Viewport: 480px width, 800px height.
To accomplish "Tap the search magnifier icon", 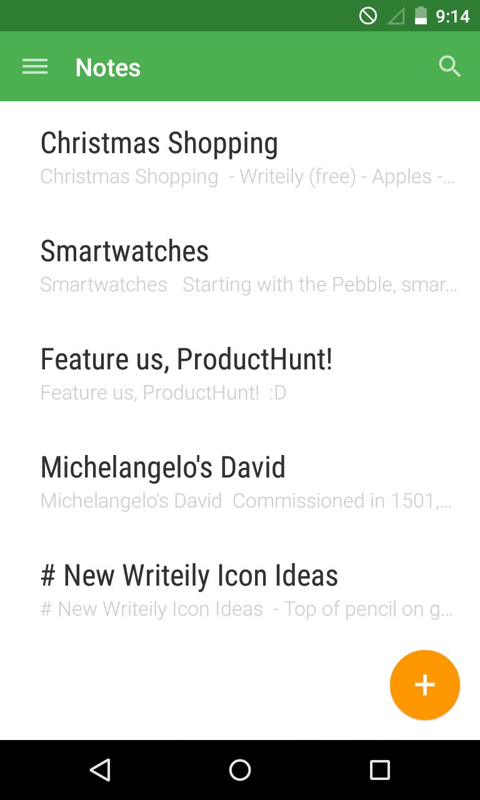I will (449, 66).
